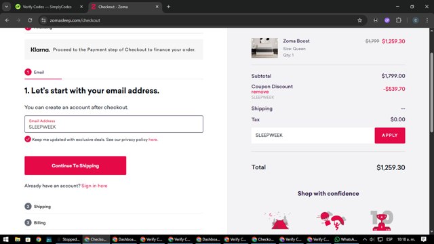The image size is (434, 244).
Task: Click the volume icon in system tray
Action: coord(372,239)
